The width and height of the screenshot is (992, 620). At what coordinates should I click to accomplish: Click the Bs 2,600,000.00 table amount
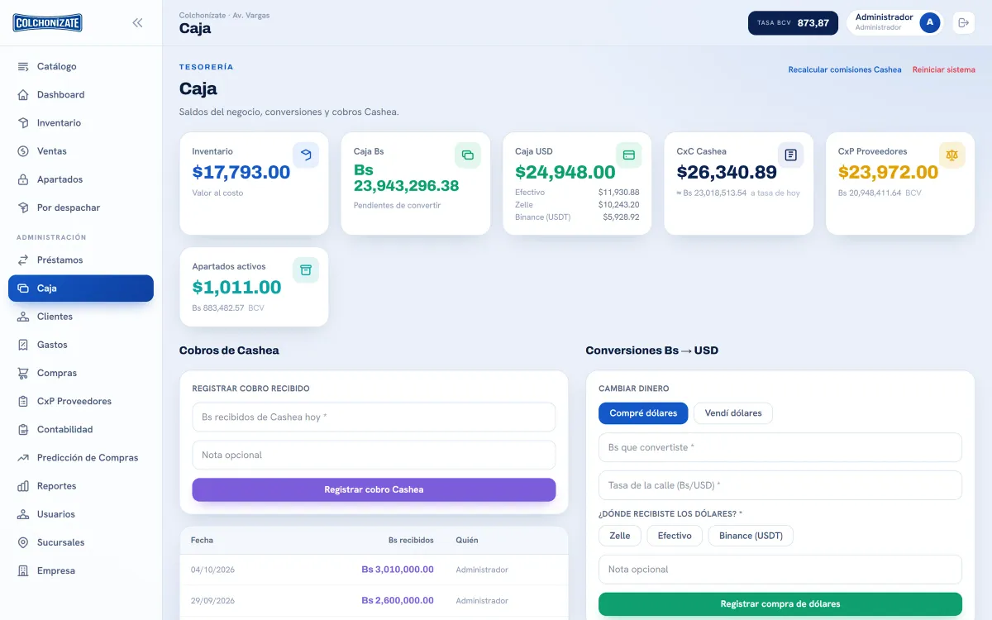tap(398, 601)
